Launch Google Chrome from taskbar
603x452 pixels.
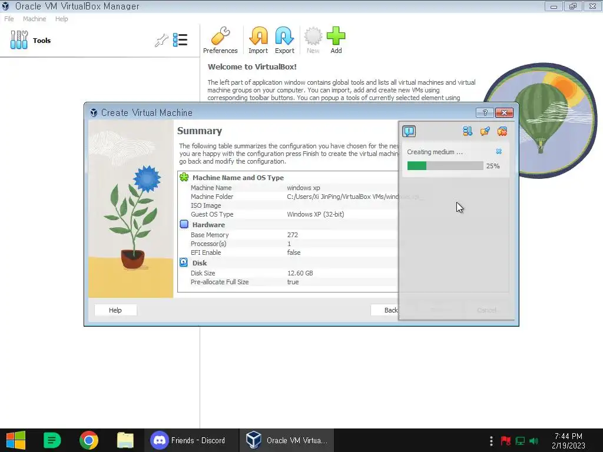click(x=89, y=440)
